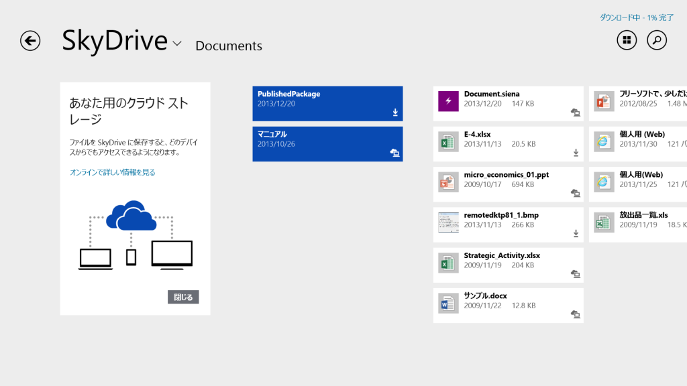
Task: Open the view switcher grid icon
Action: 627,40
